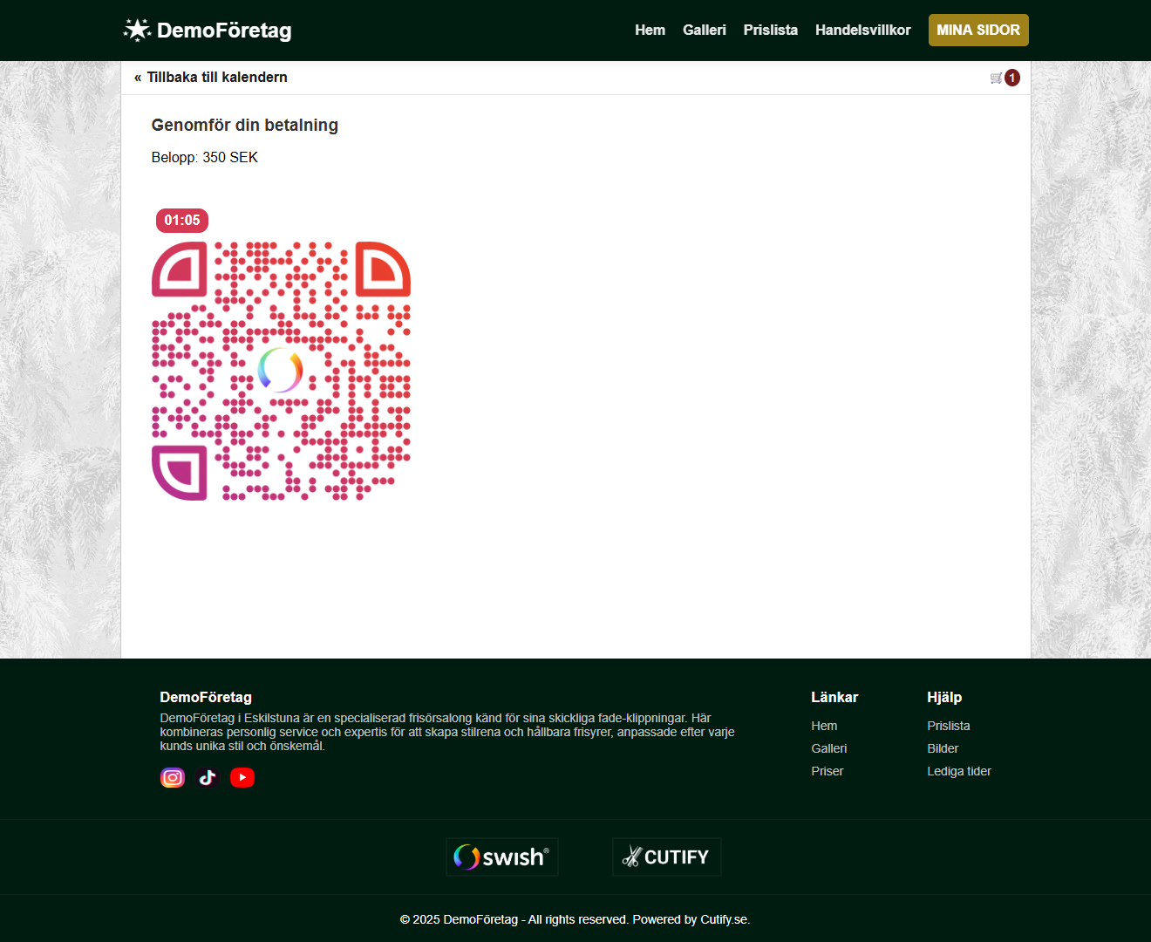
Task: Open Handelsvillkor in top navigation
Action: (863, 30)
